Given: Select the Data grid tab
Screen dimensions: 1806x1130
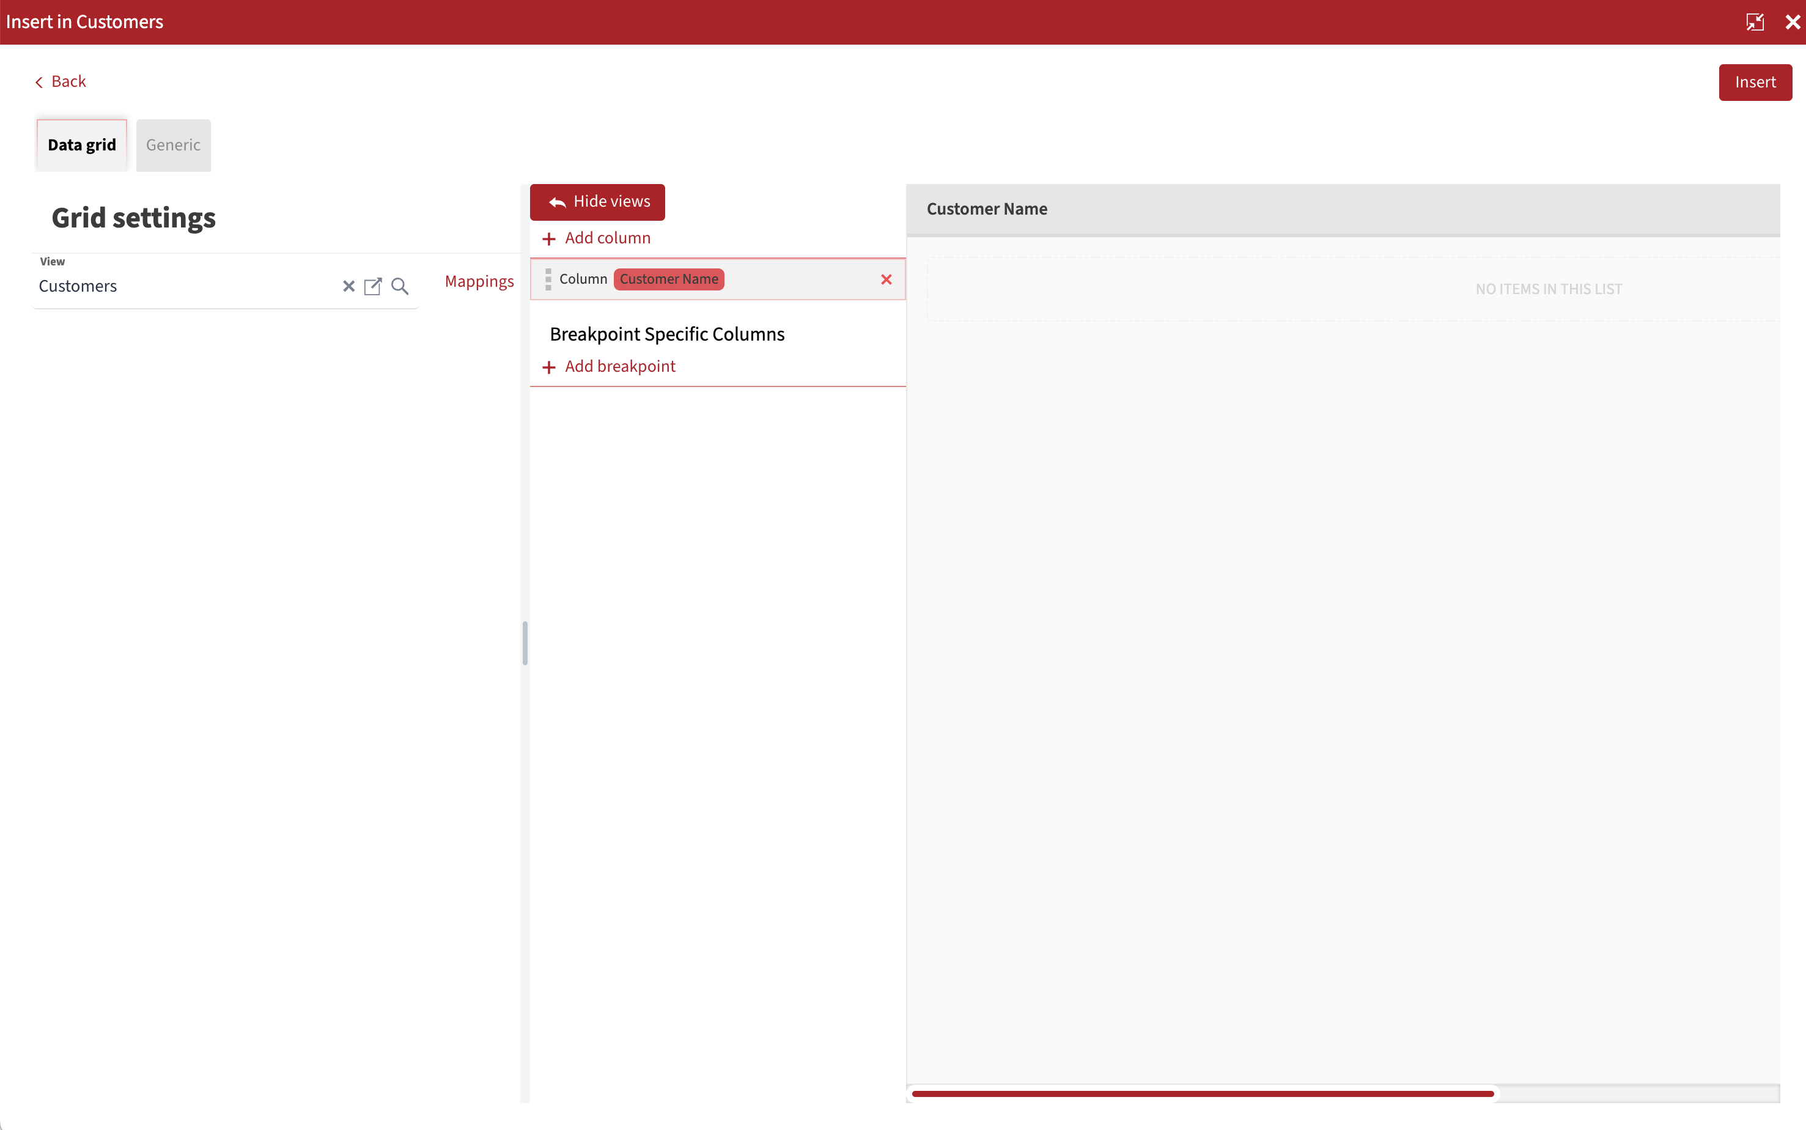Looking at the screenshot, I should tap(81, 145).
